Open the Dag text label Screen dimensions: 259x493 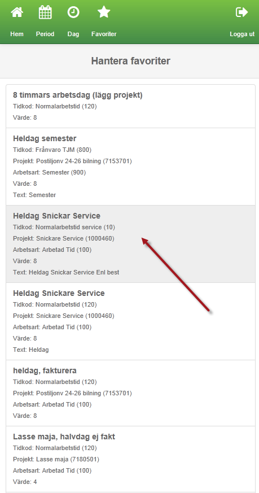tap(73, 34)
